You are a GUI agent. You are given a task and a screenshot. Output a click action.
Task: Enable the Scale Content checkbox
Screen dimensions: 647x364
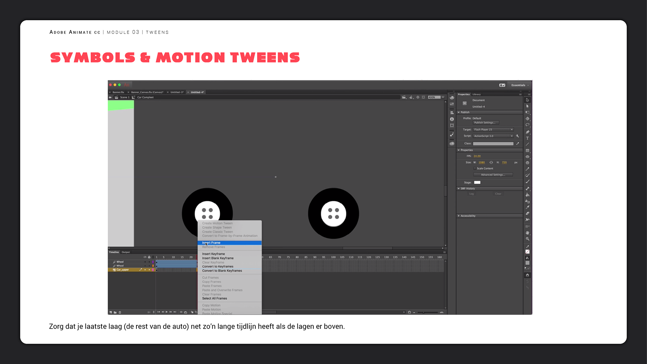coord(475,169)
